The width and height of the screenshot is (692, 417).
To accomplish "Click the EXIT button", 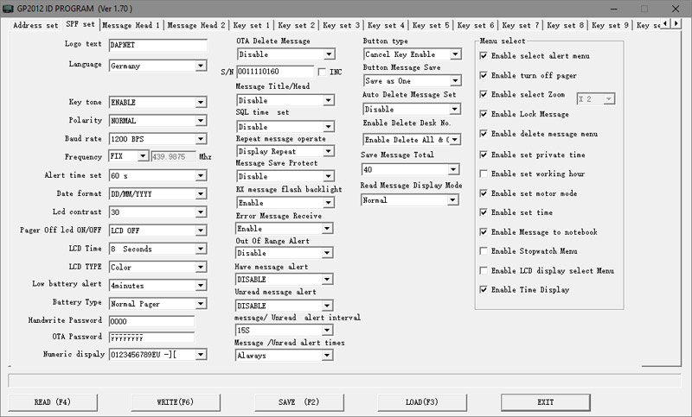I will [x=545, y=402].
